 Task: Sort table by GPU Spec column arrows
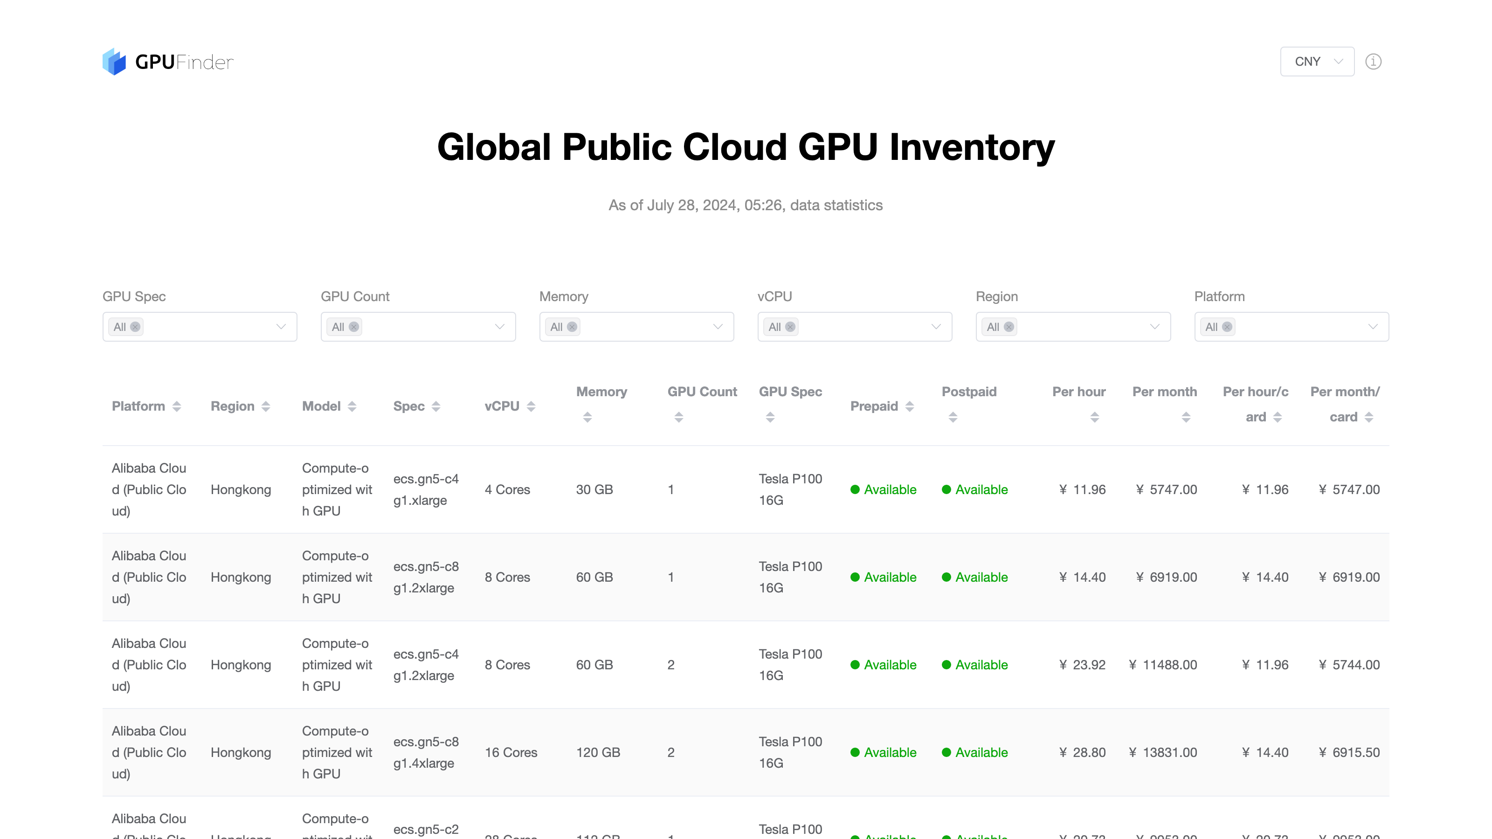tap(770, 417)
